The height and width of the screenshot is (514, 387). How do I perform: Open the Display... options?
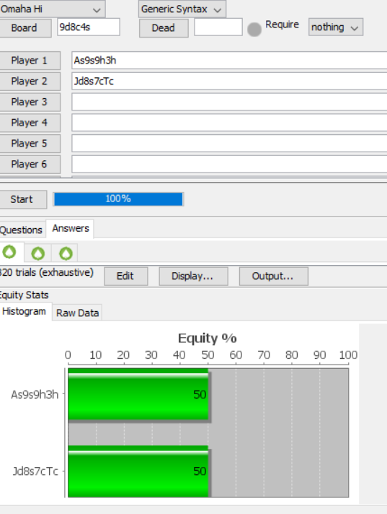[193, 276]
